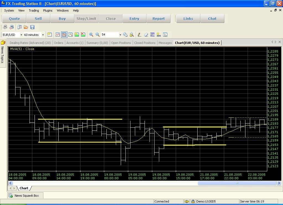This screenshot has width=283, height=205.
Task: Click the floppy disk save icon
Action: (x=32, y=27)
